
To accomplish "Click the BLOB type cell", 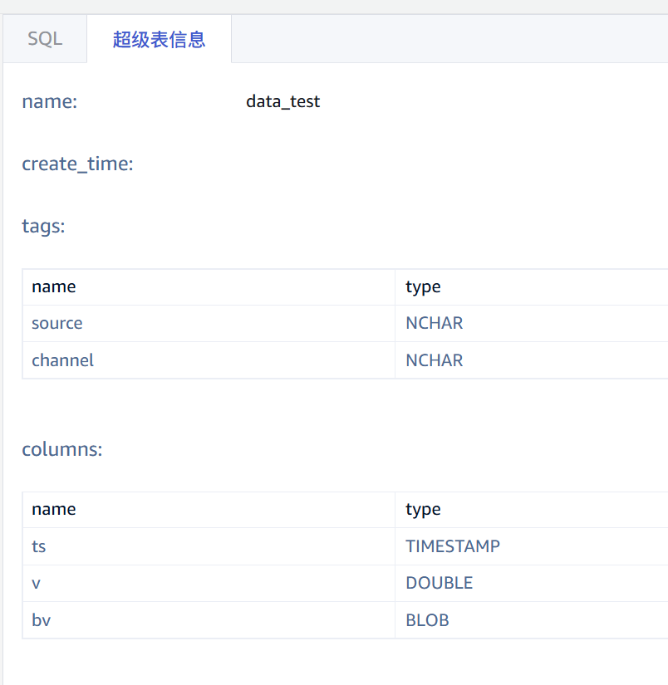I will click(x=427, y=620).
